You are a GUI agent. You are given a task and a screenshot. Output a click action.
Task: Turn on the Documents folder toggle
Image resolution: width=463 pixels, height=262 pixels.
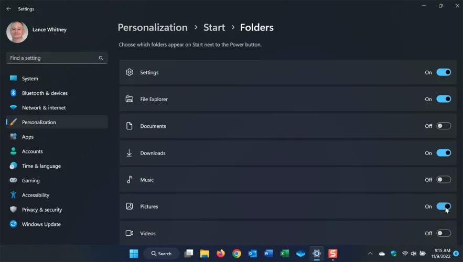point(443,126)
